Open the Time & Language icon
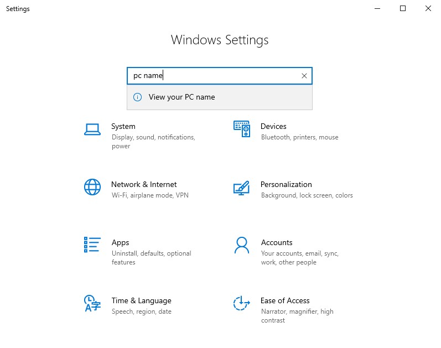Screen dimensions: 441x348 [92, 303]
